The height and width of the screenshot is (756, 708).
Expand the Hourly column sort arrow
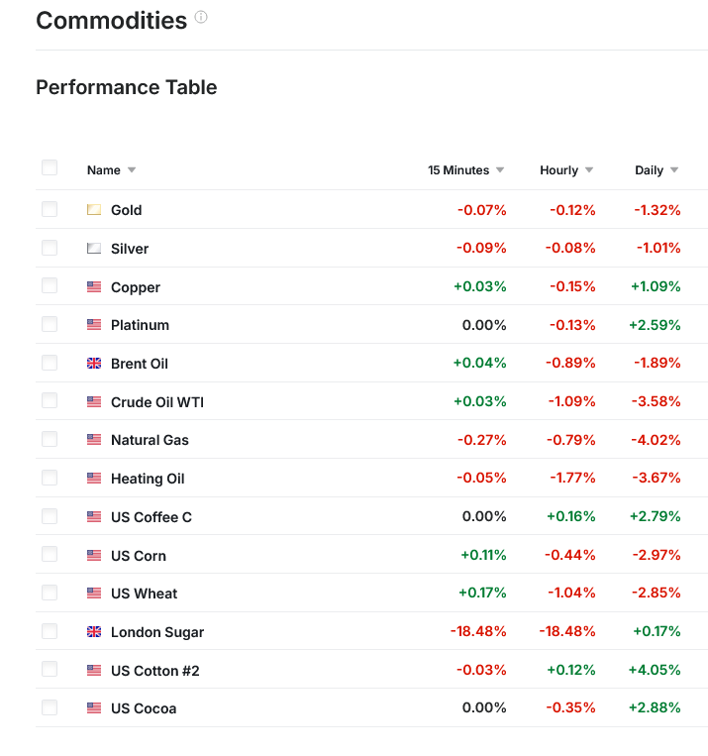coord(589,170)
